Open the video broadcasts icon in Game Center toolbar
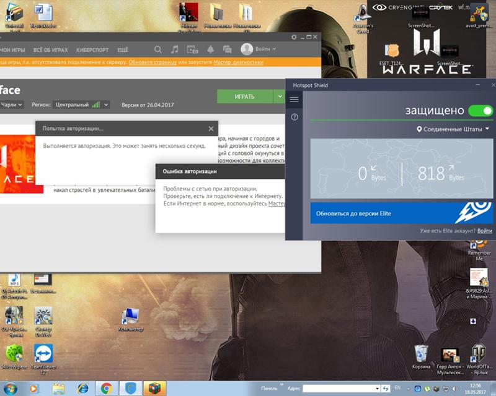 (x=192, y=49)
